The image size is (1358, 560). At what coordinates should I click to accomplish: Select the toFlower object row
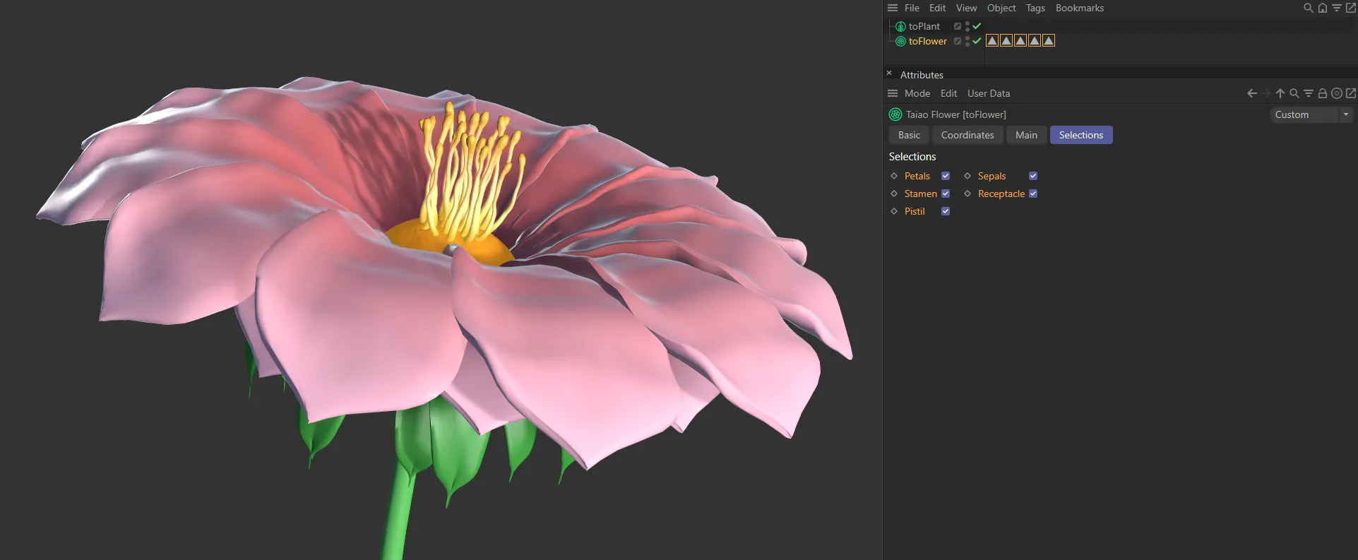(x=927, y=41)
